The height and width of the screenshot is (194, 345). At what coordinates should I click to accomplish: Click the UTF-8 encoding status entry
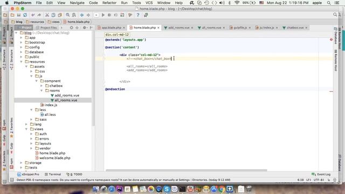point(319,180)
